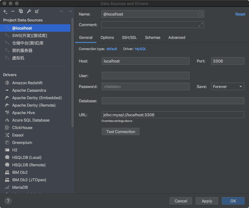This screenshot has height=208, width=249.
Task: Click the add data source plus icon
Action: tap(5, 12)
